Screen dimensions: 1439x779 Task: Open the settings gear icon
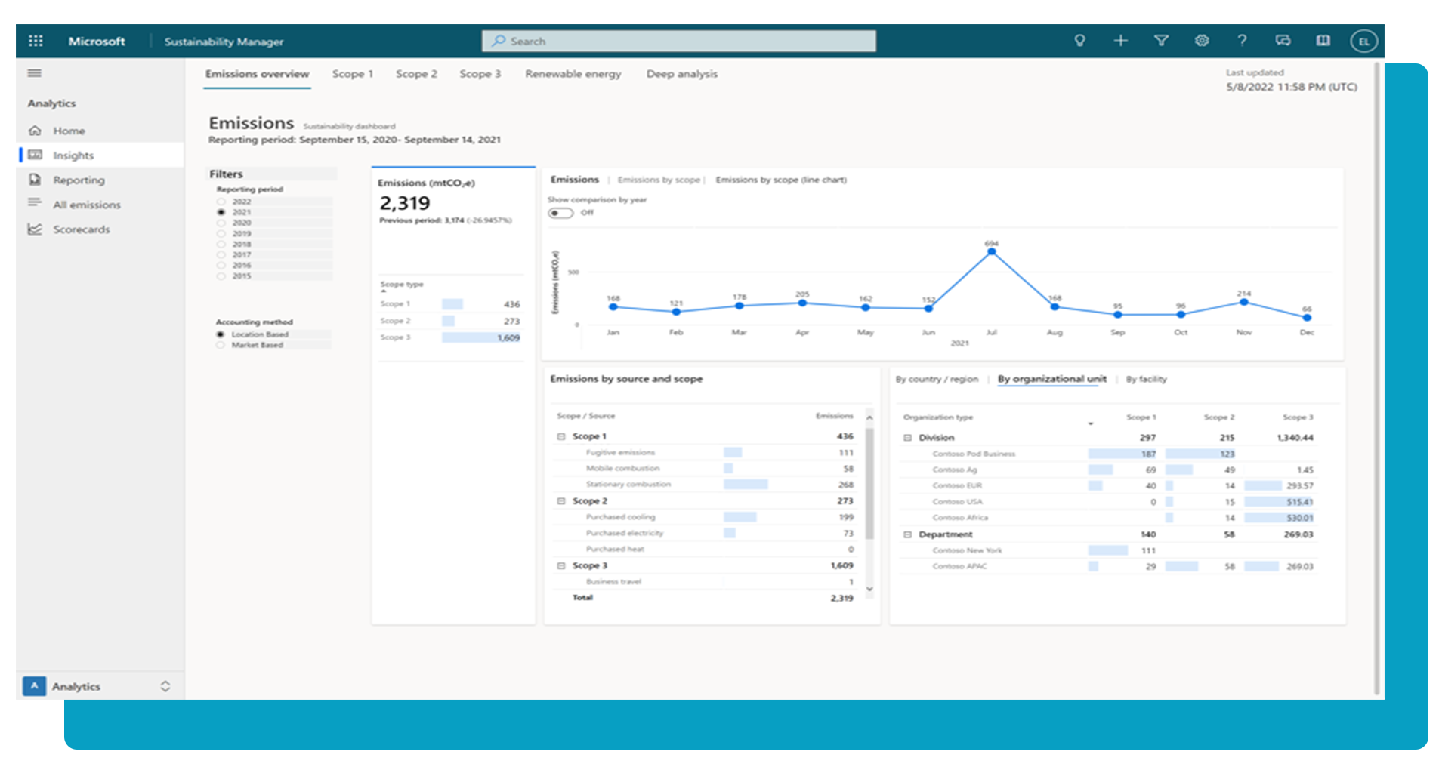point(1202,41)
